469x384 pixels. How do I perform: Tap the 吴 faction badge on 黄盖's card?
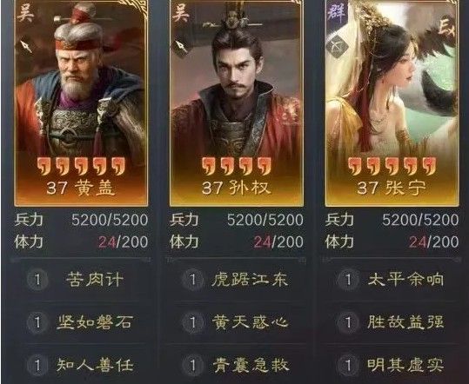point(25,14)
